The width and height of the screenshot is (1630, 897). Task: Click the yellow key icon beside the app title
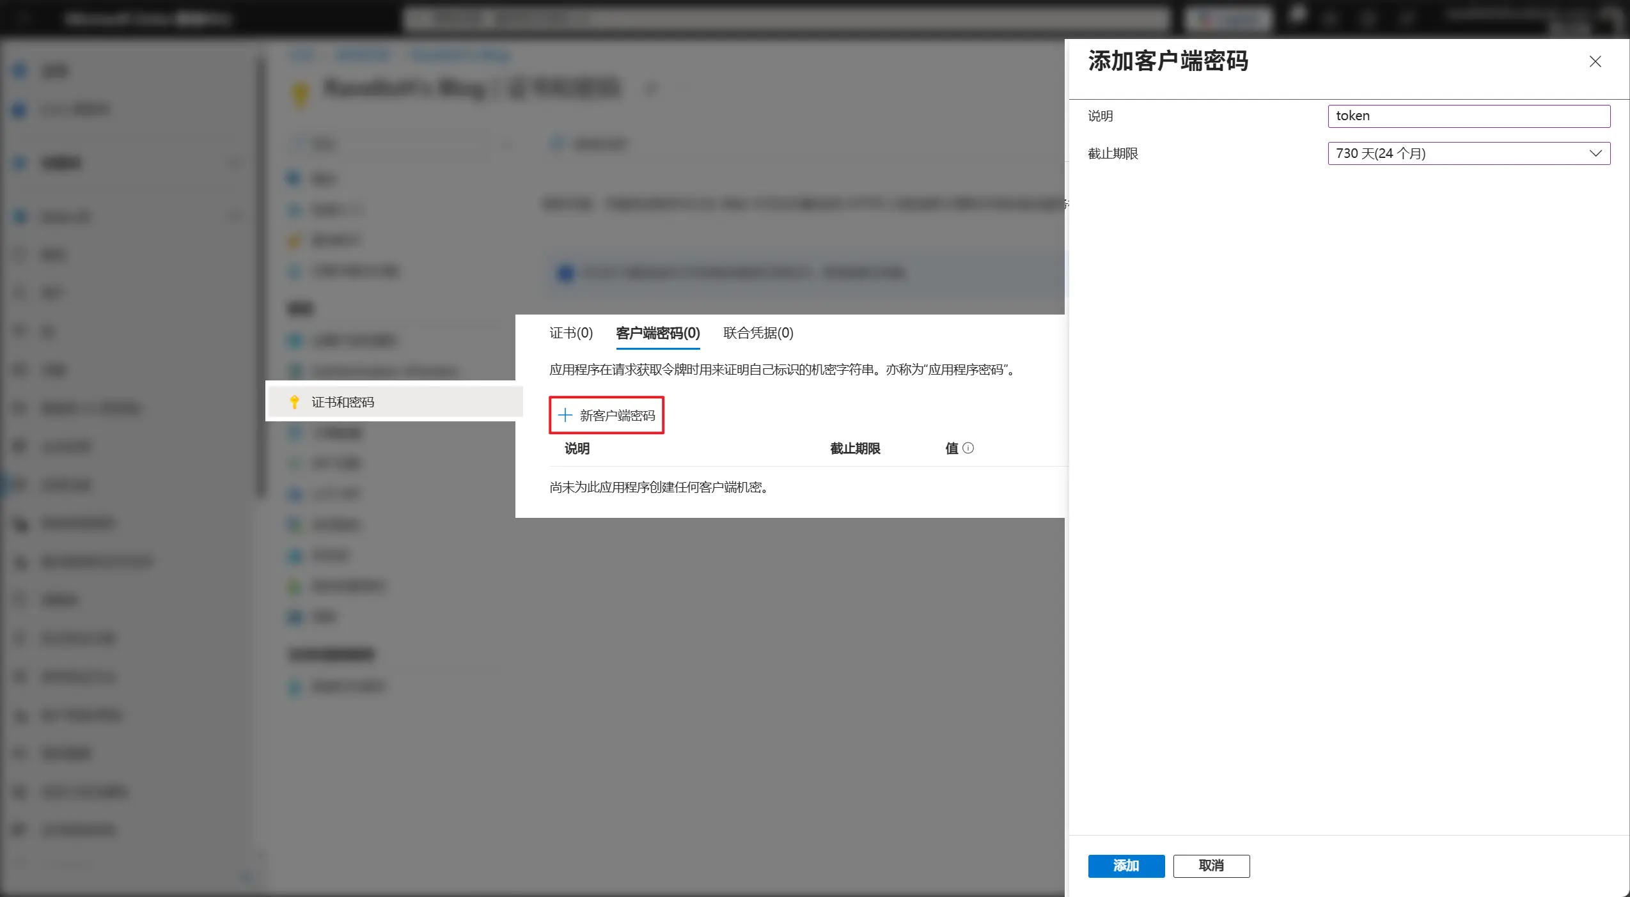pyautogui.click(x=301, y=93)
